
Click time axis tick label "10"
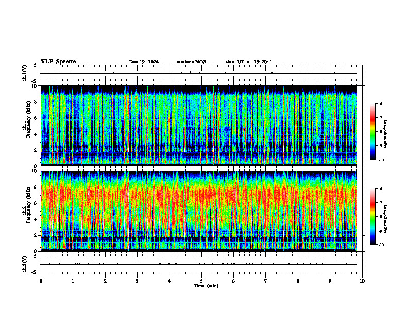click(362, 281)
